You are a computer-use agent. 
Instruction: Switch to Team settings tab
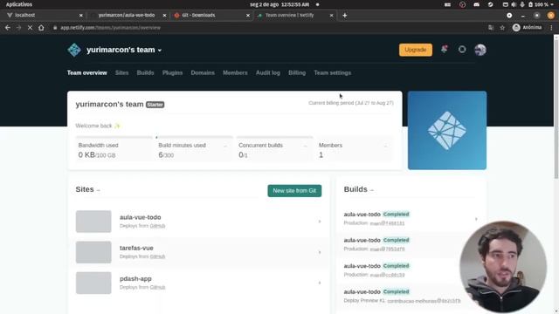click(x=332, y=72)
